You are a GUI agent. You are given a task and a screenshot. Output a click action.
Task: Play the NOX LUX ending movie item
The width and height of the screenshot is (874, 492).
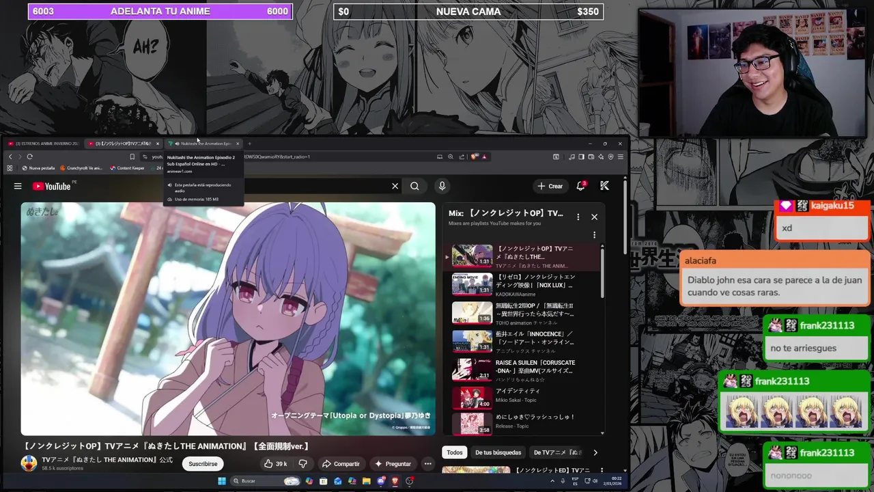tap(522, 285)
